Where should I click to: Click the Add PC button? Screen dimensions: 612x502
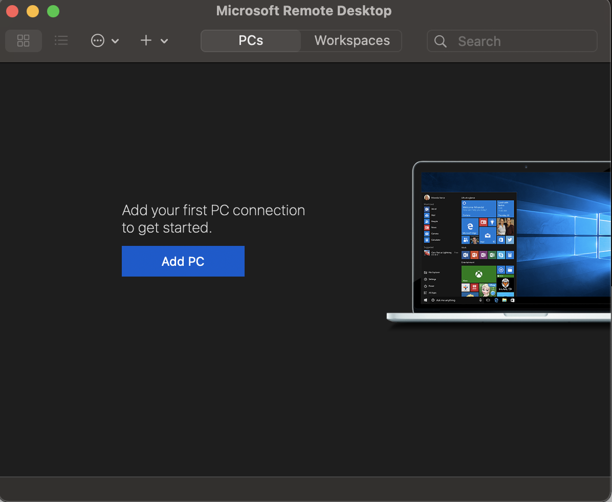click(x=183, y=261)
